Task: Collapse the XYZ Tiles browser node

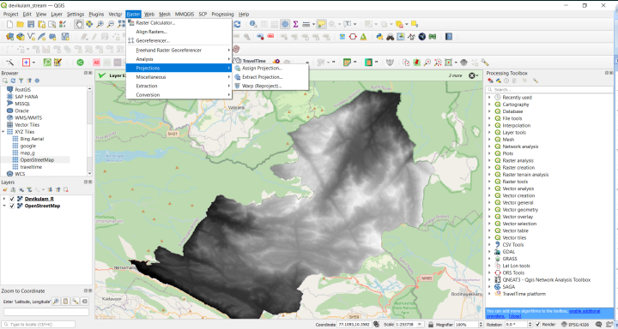Action: (x=3, y=132)
